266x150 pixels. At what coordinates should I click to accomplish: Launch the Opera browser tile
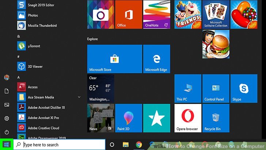click(x=188, y=118)
